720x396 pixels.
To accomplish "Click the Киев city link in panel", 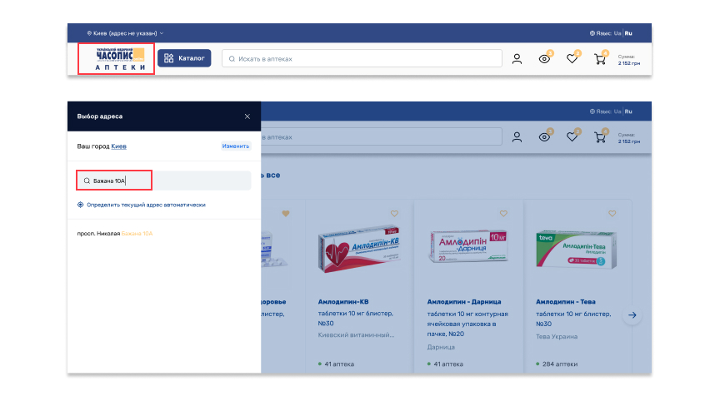I will tap(118, 146).
